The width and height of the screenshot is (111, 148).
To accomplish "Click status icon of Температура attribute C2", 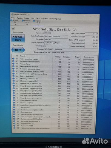I will pyautogui.click(x=14, y=107).
